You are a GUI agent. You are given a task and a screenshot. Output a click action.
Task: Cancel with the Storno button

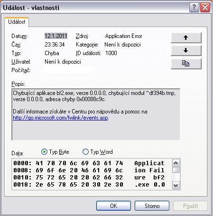(152, 206)
